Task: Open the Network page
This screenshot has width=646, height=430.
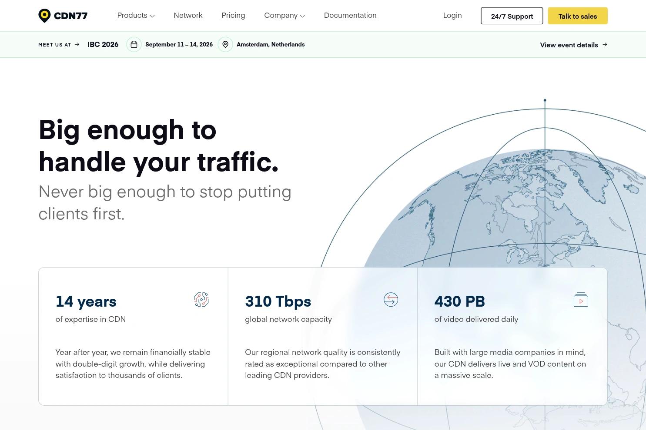Action: pyautogui.click(x=188, y=15)
